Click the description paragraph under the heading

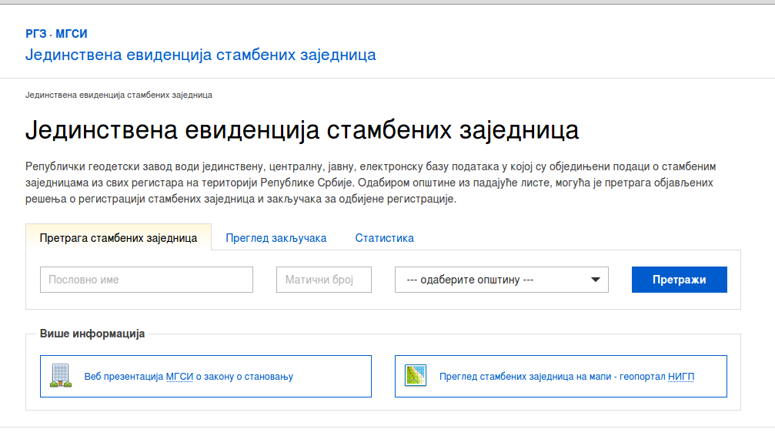coord(369,183)
